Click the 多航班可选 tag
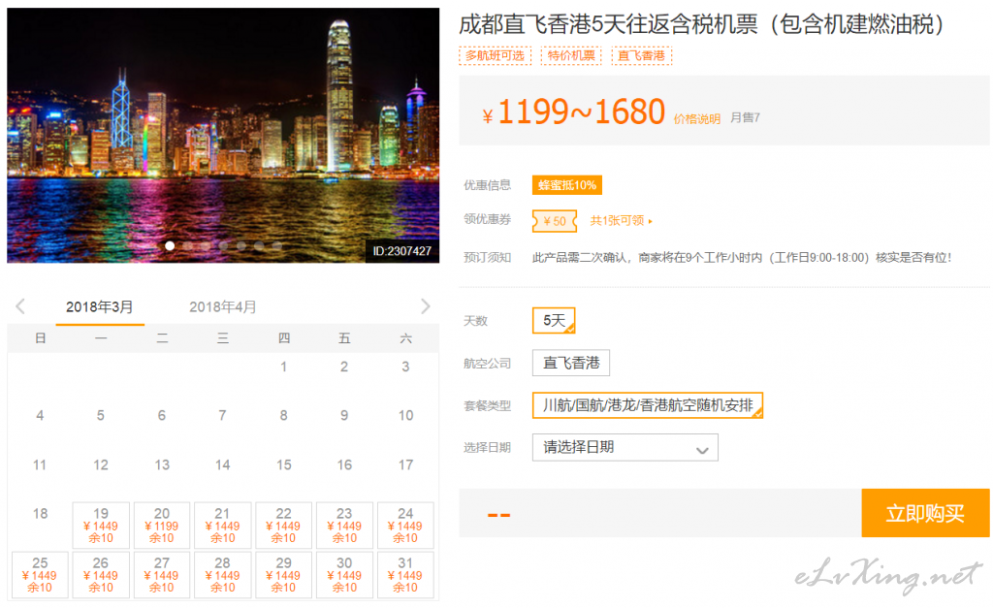 point(495,55)
